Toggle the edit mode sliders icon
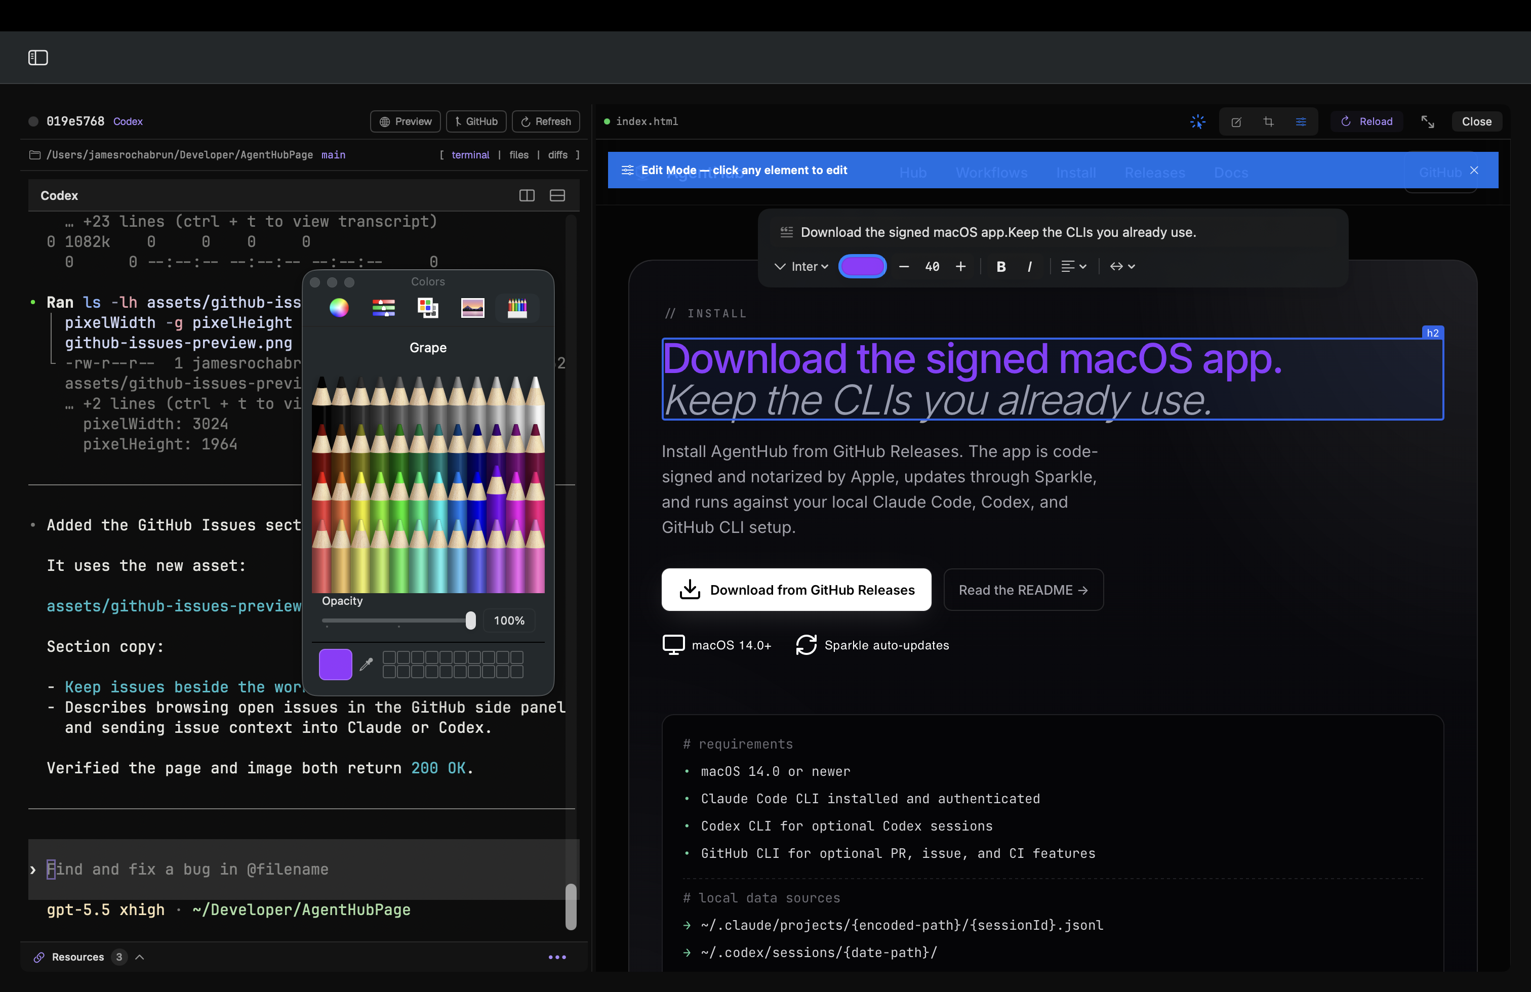1531x992 pixels. pyautogui.click(x=1301, y=121)
